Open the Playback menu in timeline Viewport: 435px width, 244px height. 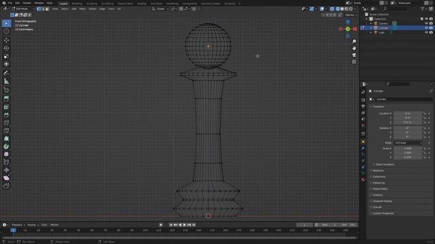18,225
